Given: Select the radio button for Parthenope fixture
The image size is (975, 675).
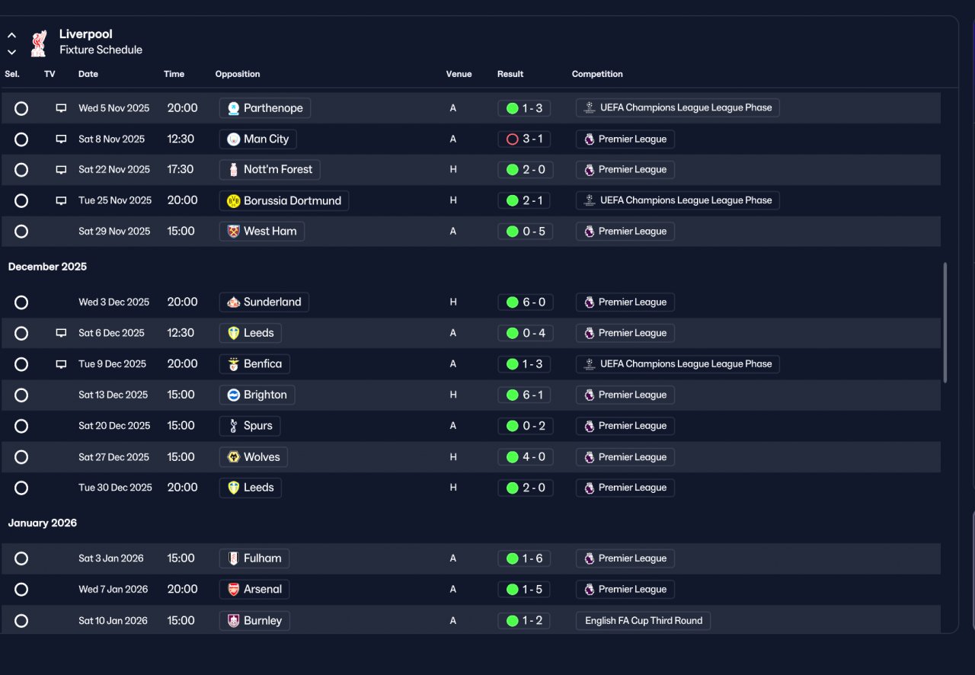Looking at the screenshot, I should [21, 108].
